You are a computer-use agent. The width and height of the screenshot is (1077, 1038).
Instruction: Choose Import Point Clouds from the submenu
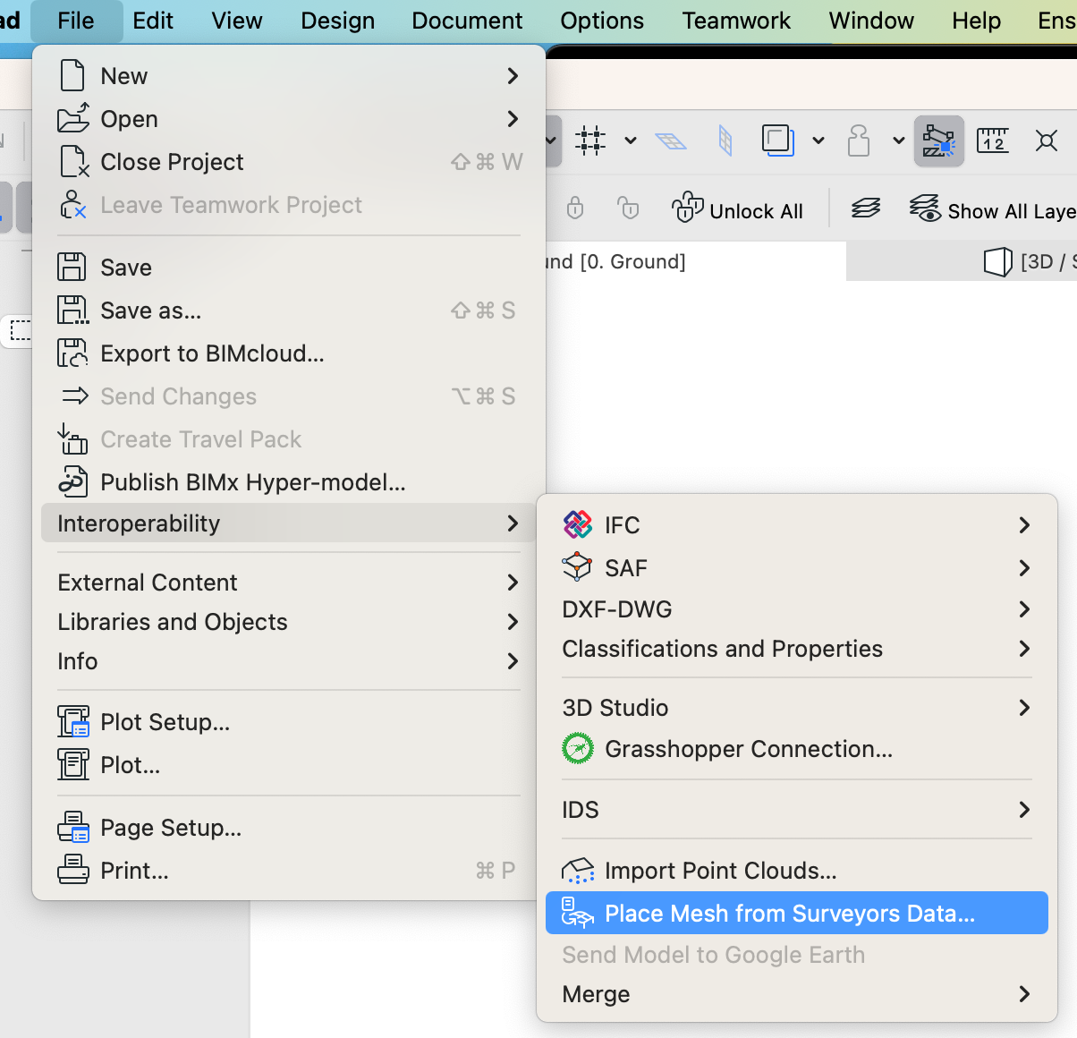pos(720,871)
